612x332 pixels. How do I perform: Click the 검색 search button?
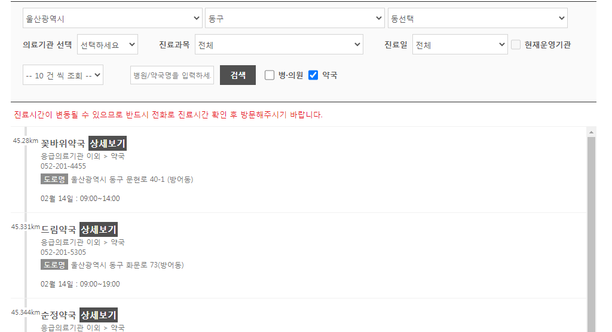(x=238, y=75)
